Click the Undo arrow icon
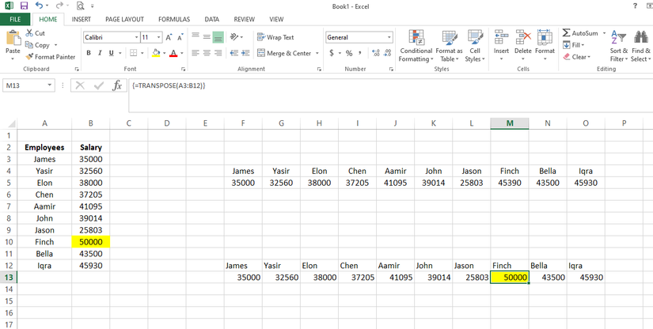This screenshot has height=329, width=653. [x=39, y=6]
